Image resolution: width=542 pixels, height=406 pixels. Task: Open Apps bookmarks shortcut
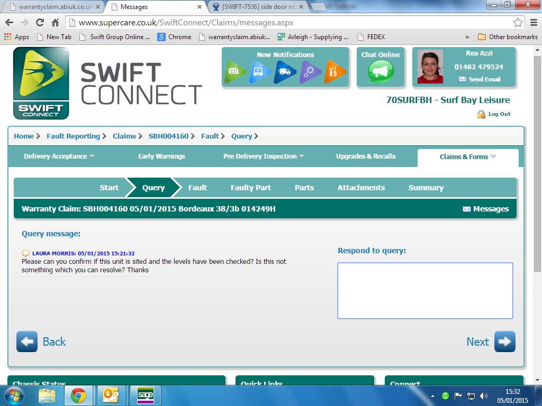click(16, 37)
